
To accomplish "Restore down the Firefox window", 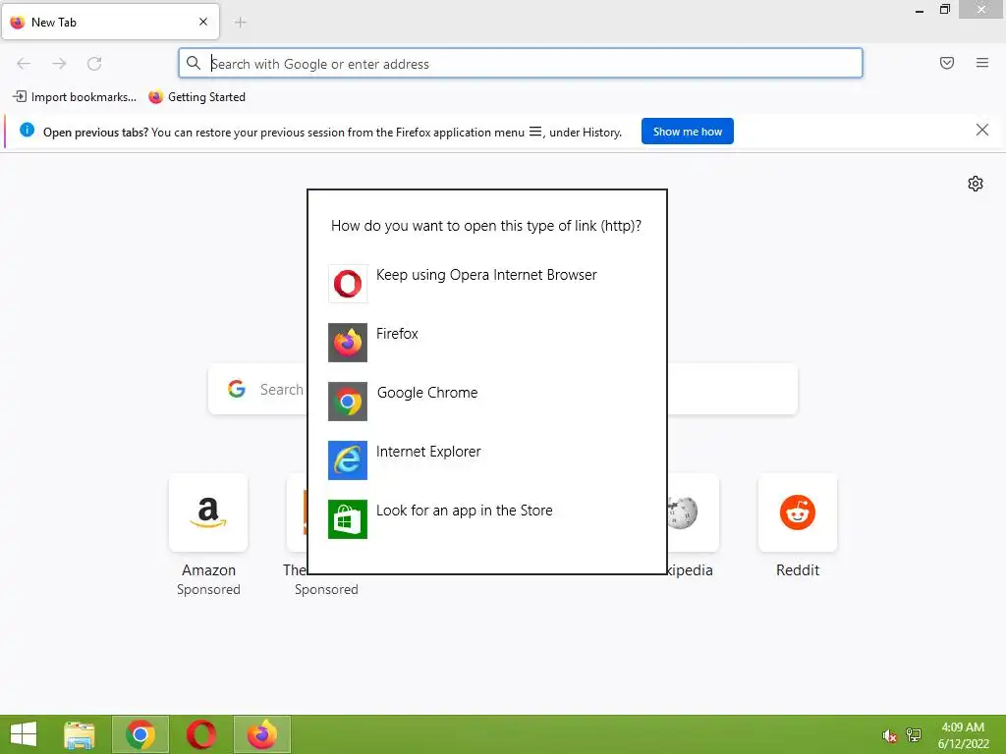I will [x=944, y=9].
